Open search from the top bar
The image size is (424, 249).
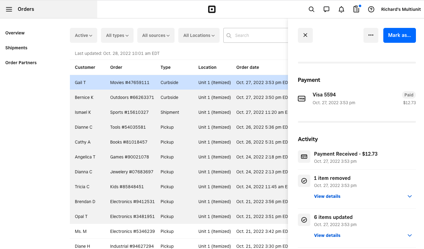[311, 9]
